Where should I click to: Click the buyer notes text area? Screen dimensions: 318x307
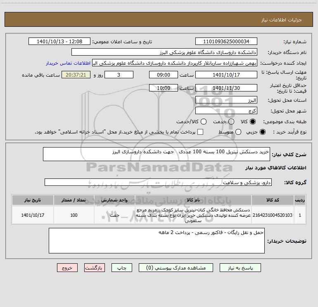[157, 241]
